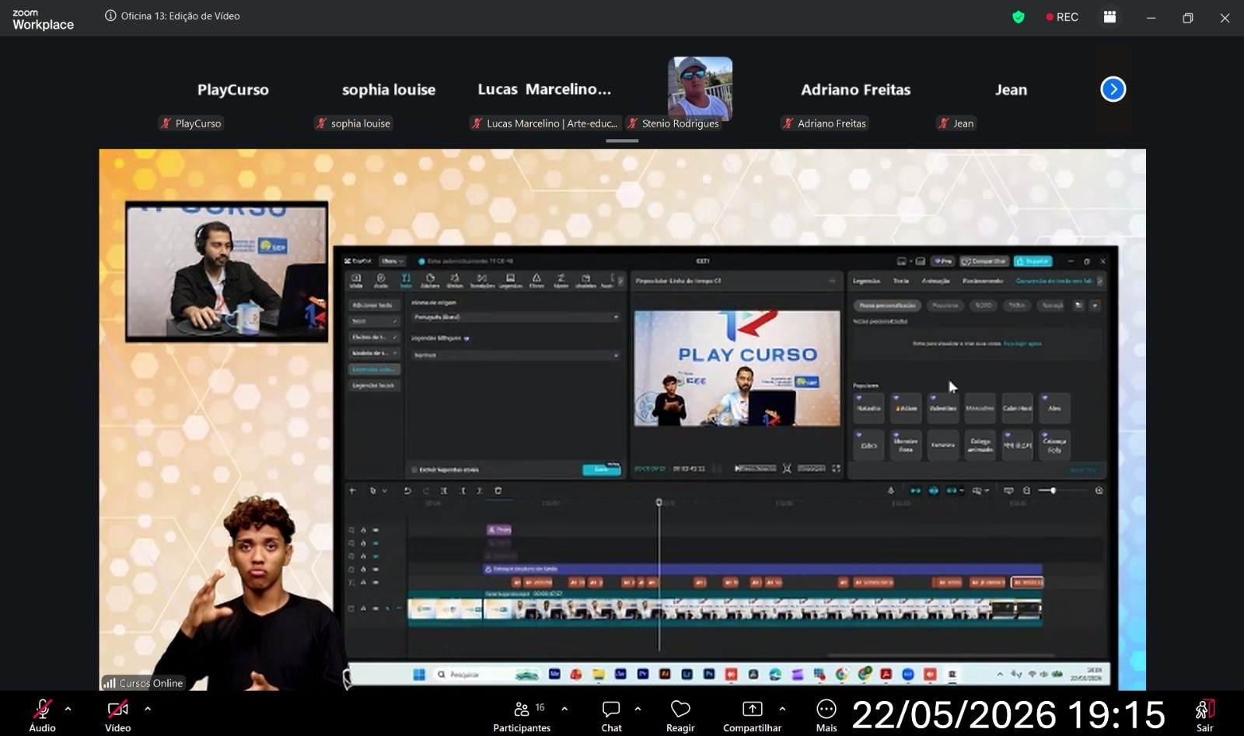1244x736 pixels.
Task: Click the Faça login agora link
Action: pos(1022,344)
